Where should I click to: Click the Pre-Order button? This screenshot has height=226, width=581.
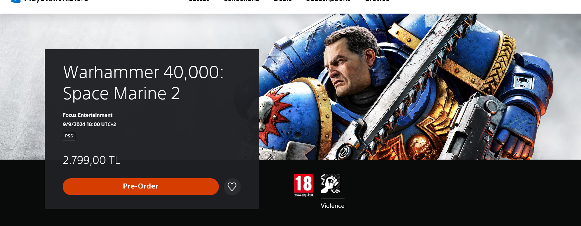point(141,187)
